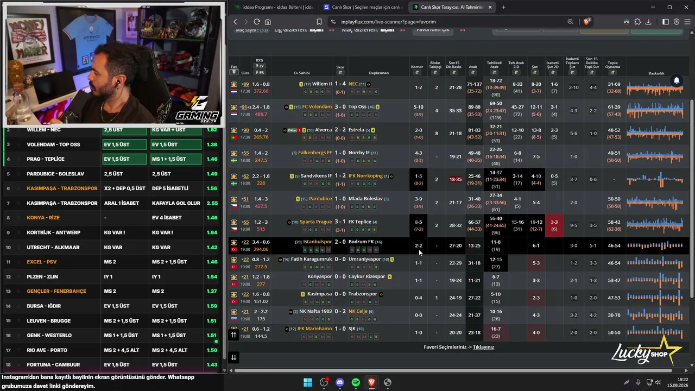Open Baskınlık chart for Sandvikens IF row
This screenshot has width=695, height=391.
(656, 179)
